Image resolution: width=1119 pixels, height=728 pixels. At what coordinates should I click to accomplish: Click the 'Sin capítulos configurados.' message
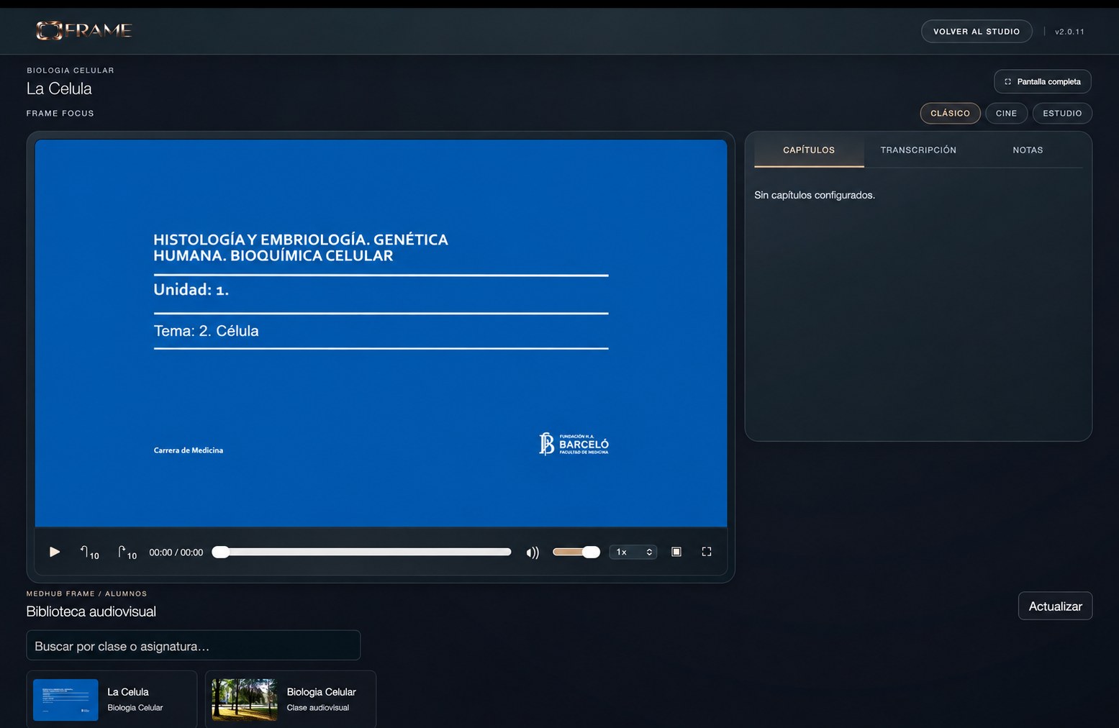pyautogui.click(x=815, y=195)
